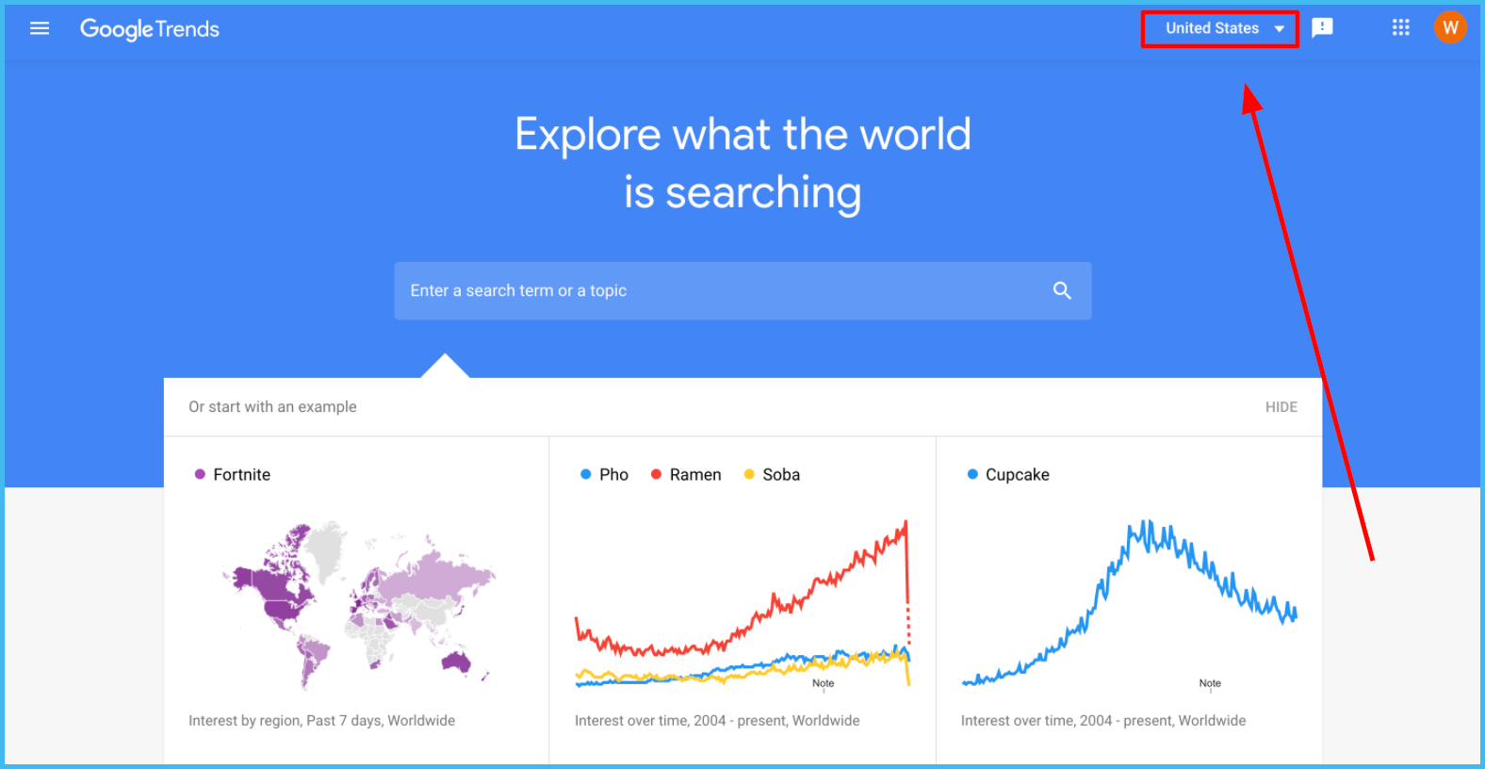This screenshot has height=769, width=1485.
Task: Open the Google apps grid
Action: tap(1400, 28)
